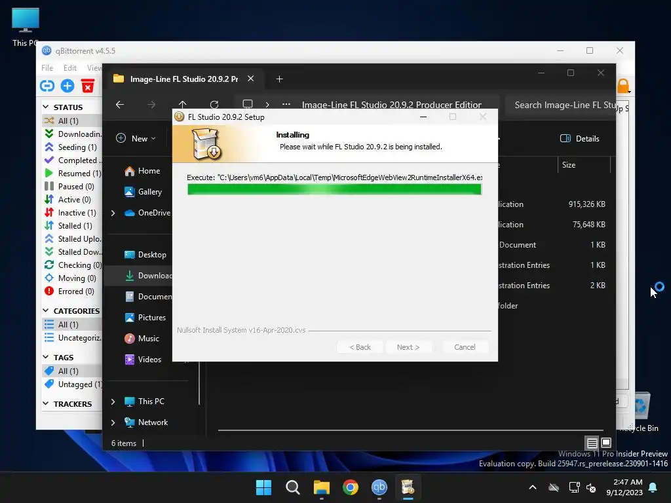Select Stalled Uploading filter in qBittorrent
671x503 pixels.
point(72,239)
